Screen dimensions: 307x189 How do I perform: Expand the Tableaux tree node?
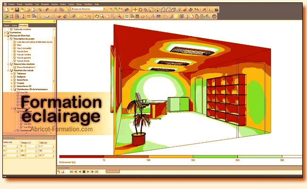tap(11, 73)
